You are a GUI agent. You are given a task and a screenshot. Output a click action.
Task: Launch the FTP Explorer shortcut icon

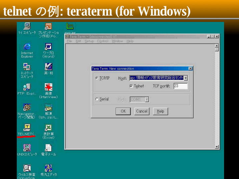[x=27, y=87]
